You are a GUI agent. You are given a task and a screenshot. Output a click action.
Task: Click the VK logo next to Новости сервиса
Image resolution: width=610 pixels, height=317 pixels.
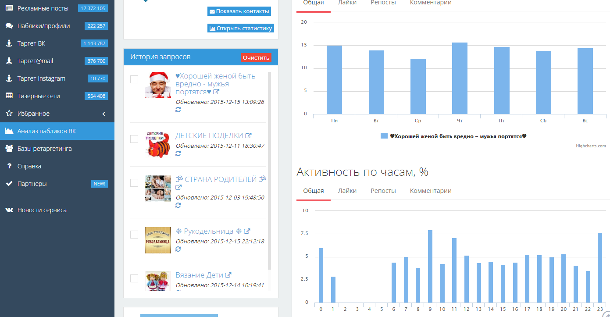click(x=9, y=210)
